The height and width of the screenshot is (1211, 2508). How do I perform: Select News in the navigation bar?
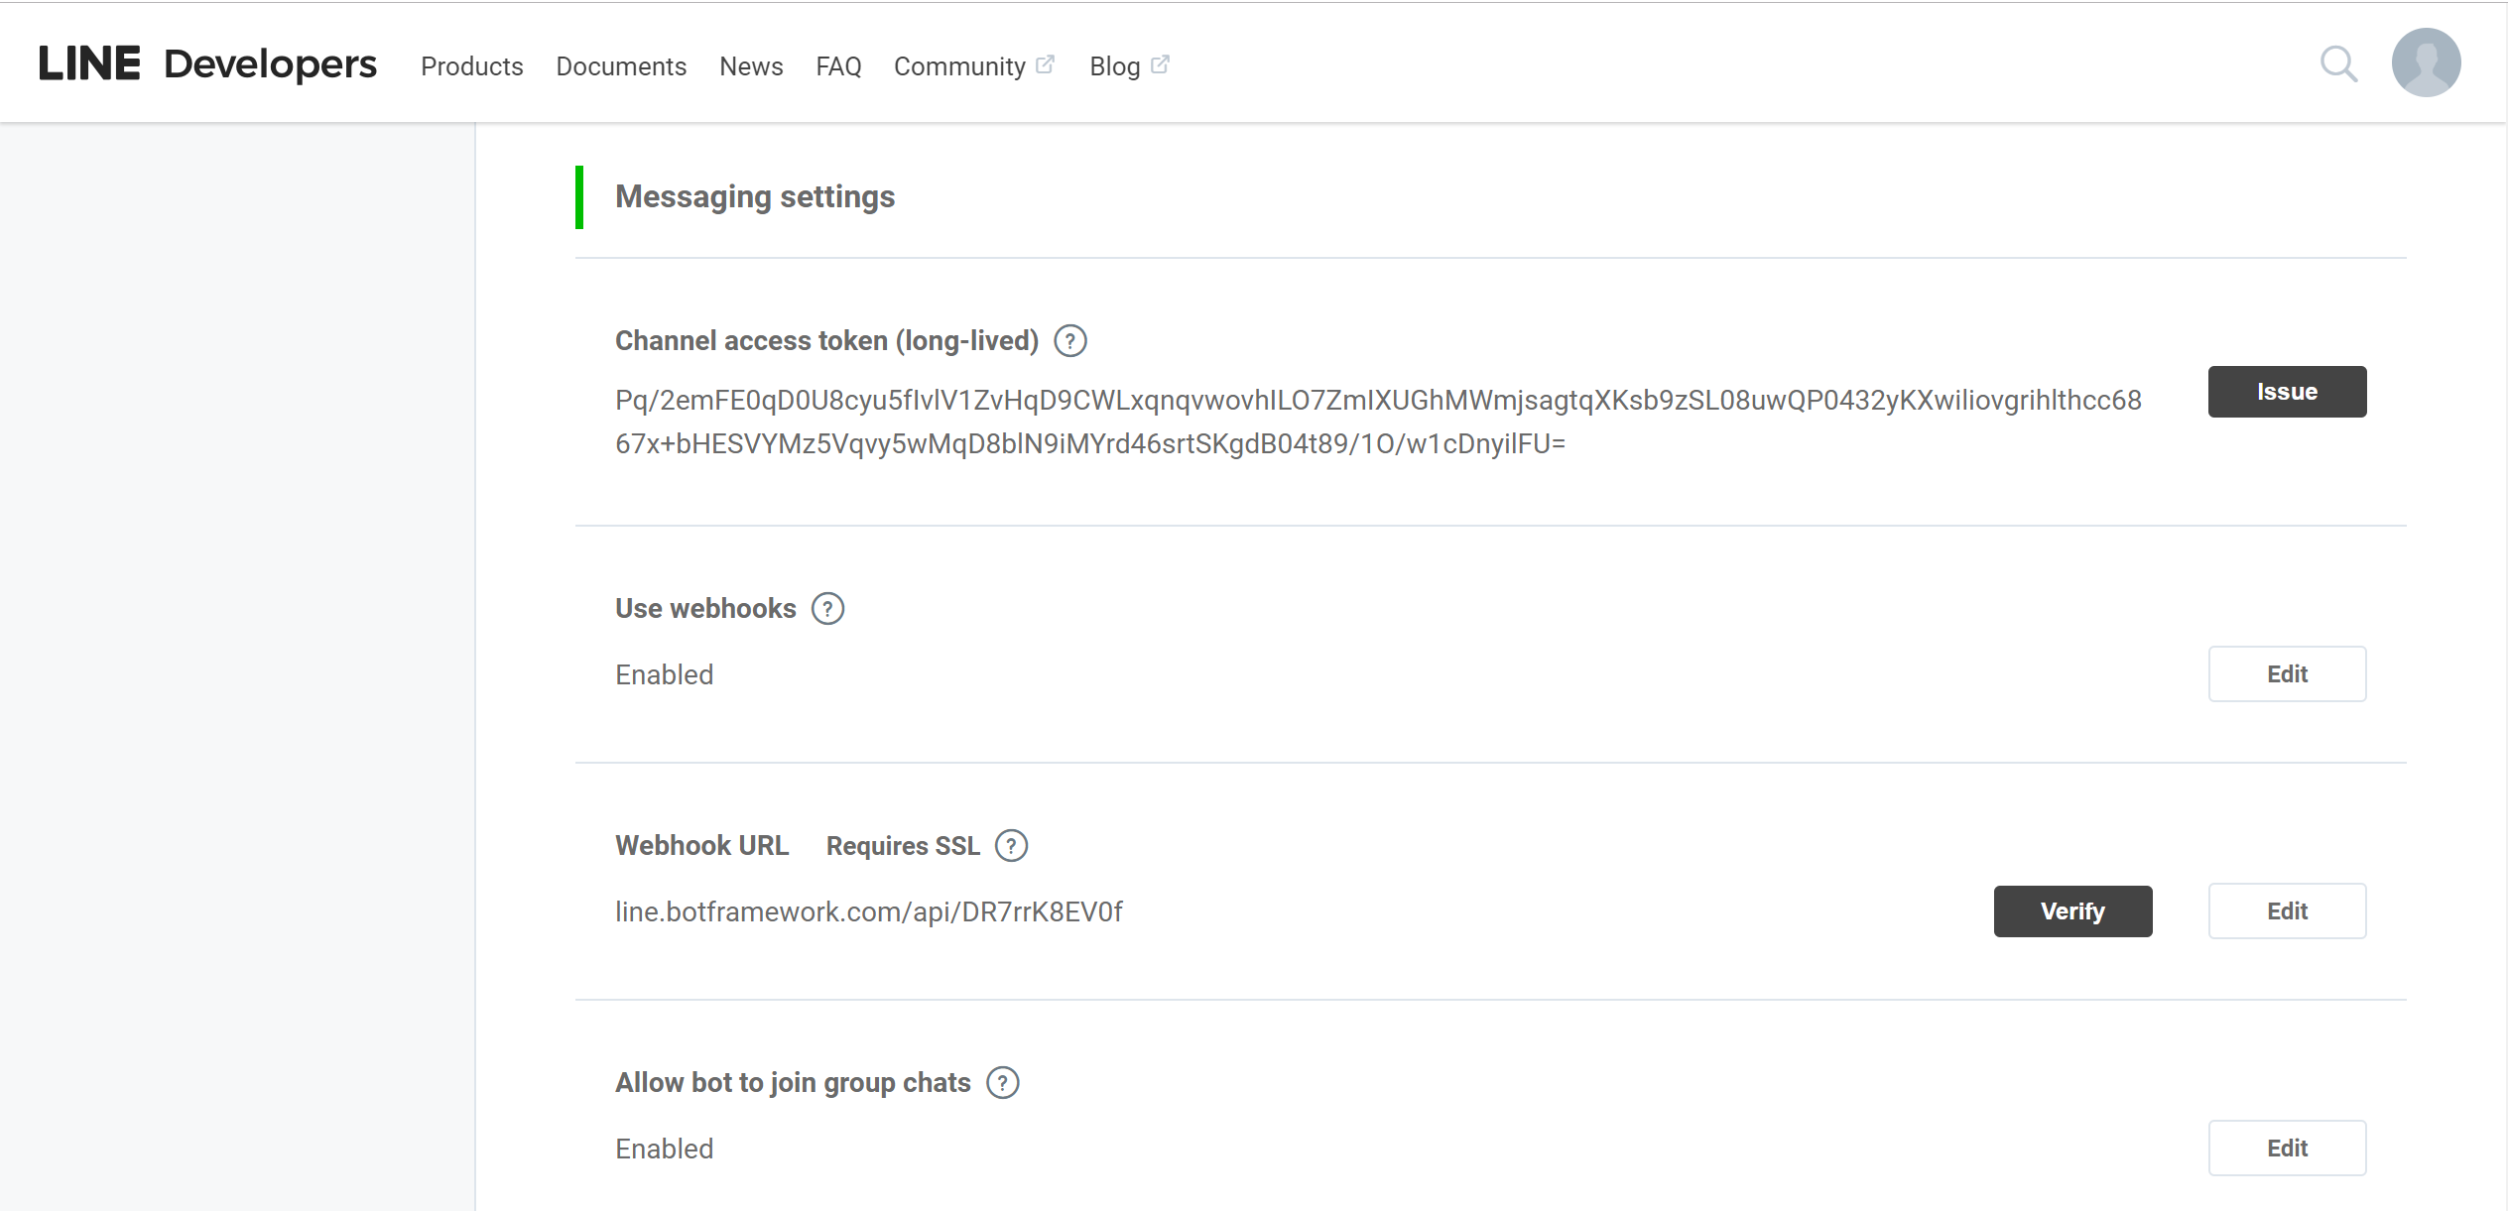(751, 65)
